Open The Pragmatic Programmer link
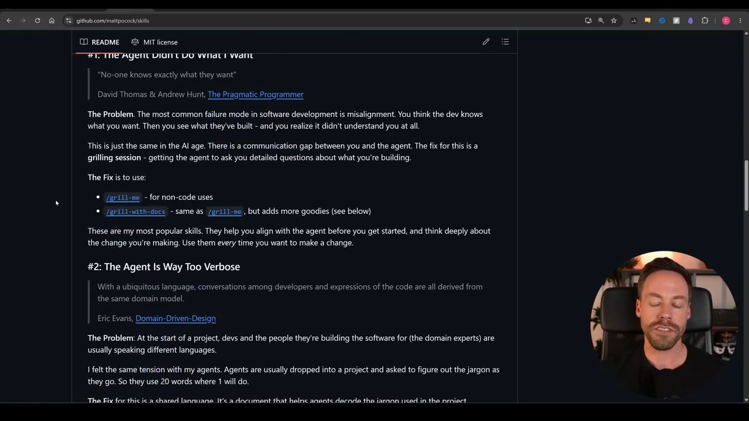 click(256, 94)
